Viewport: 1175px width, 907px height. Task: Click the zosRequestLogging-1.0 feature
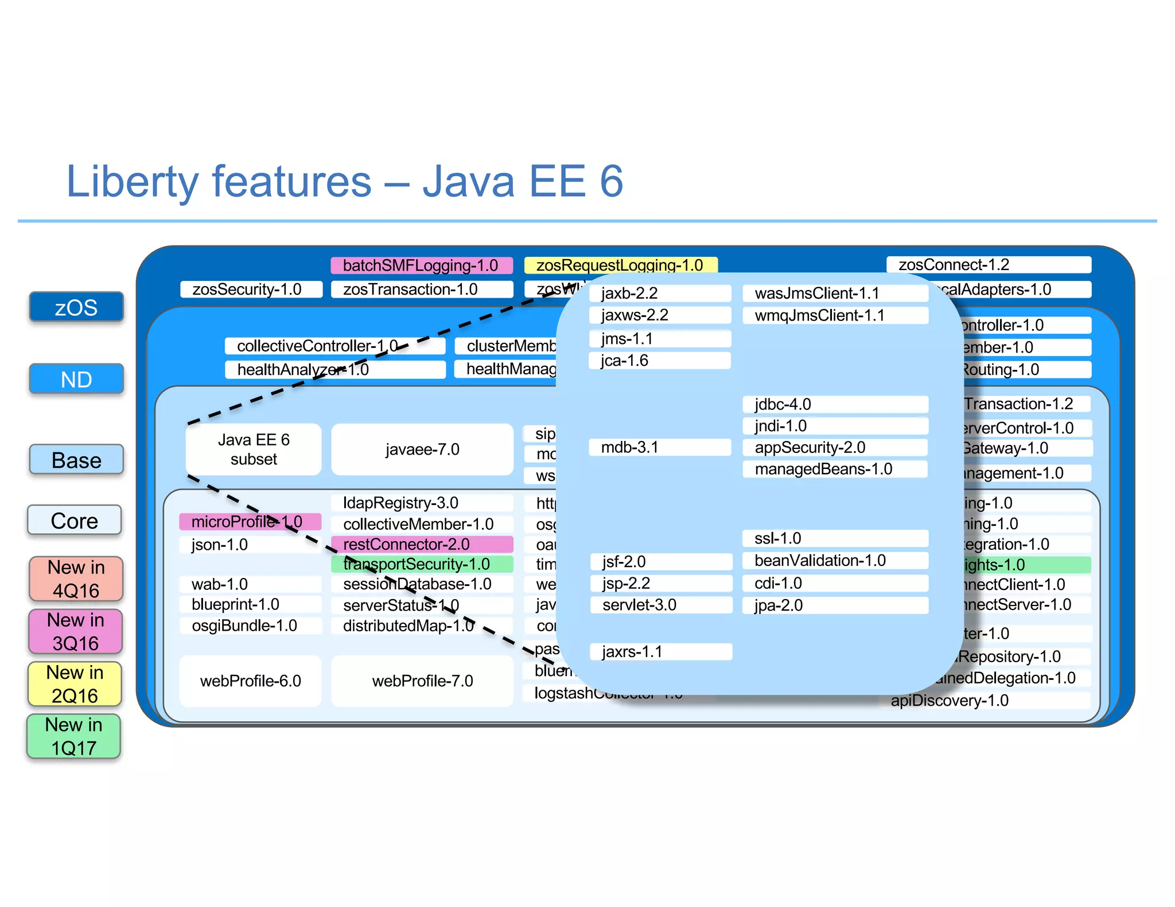620,265
